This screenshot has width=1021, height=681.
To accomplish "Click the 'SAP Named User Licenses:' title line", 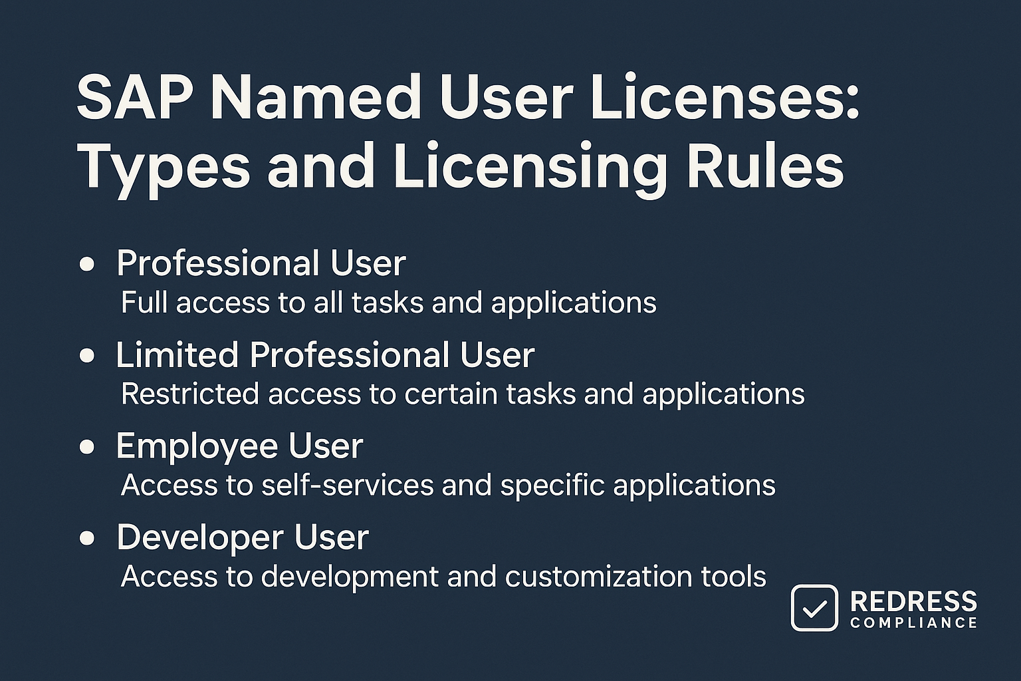I will click(468, 97).
